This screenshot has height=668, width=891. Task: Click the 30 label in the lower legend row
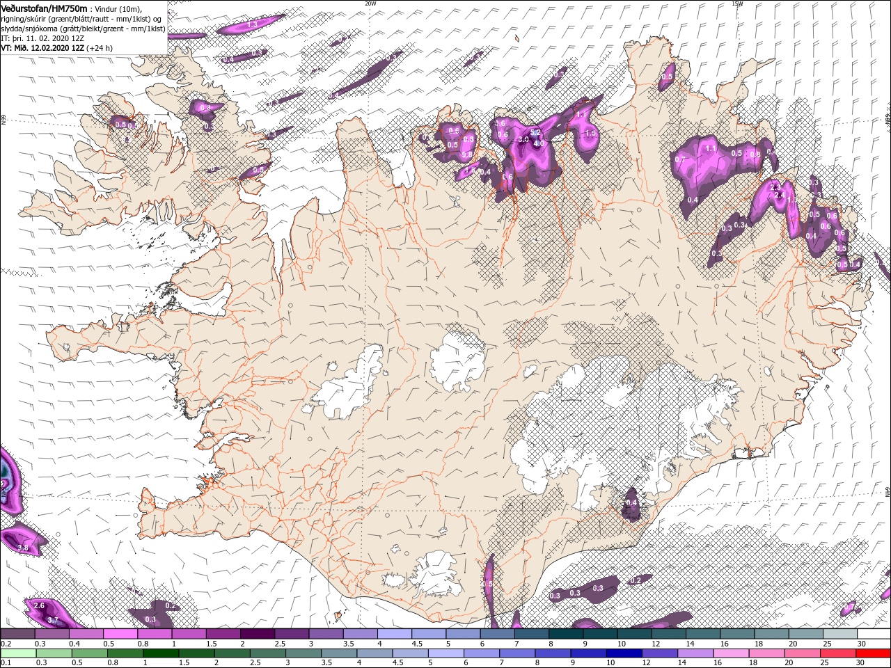(860, 662)
